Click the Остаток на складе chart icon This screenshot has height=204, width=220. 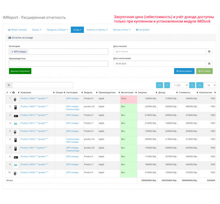(9, 38)
